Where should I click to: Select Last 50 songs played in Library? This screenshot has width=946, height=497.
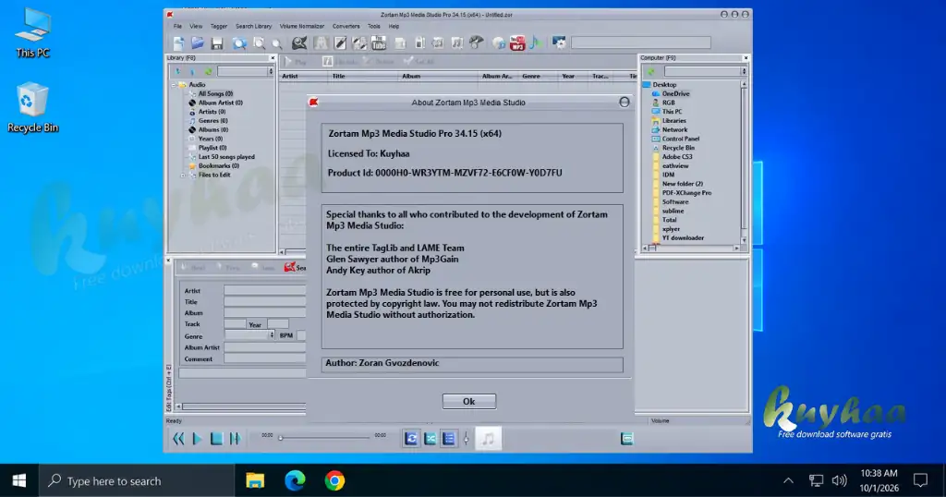(x=226, y=157)
